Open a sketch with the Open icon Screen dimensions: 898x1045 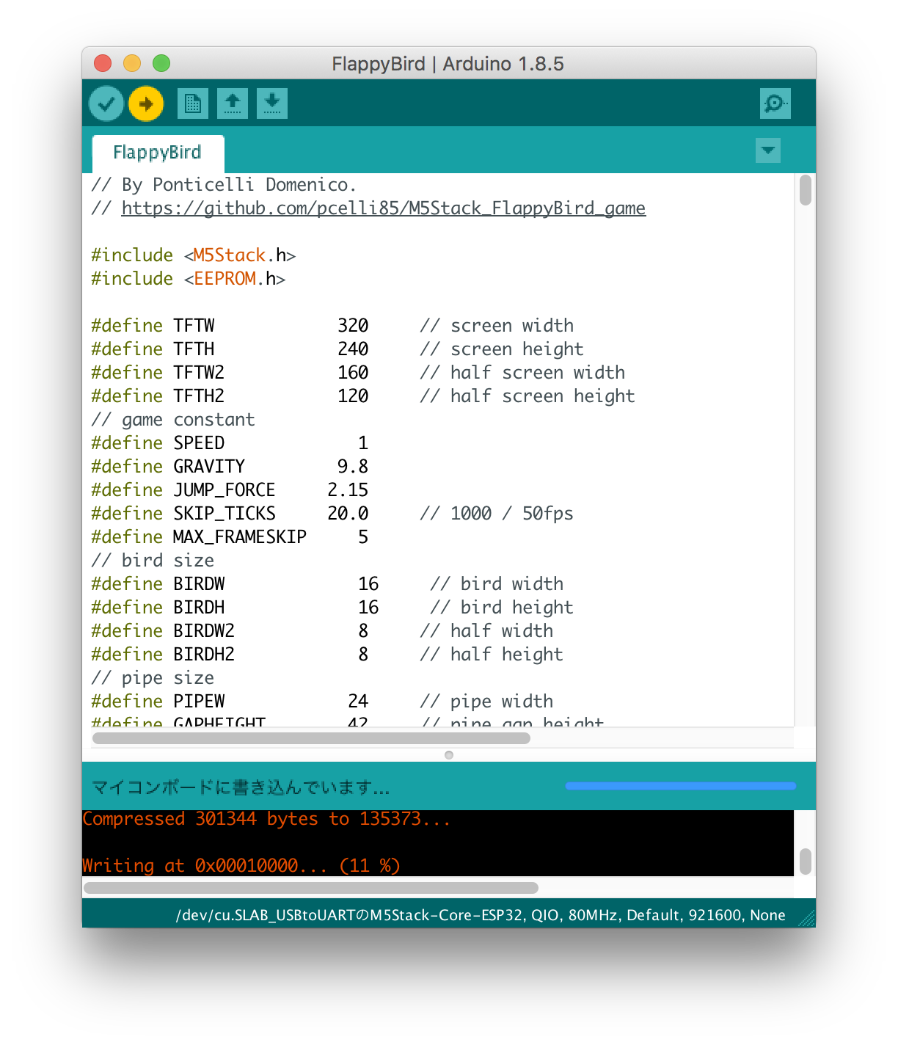[231, 103]
